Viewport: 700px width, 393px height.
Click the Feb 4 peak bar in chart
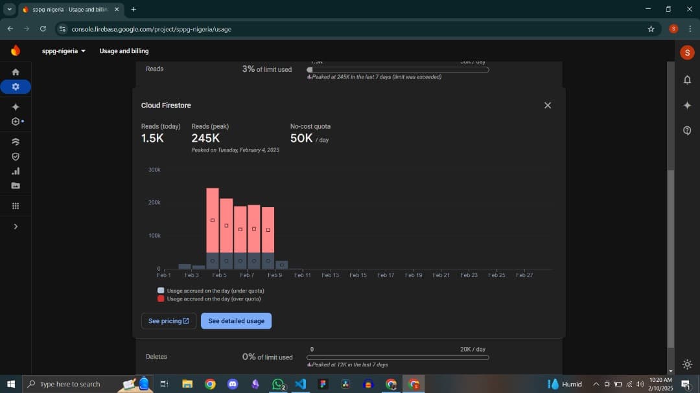click(213, 229)
